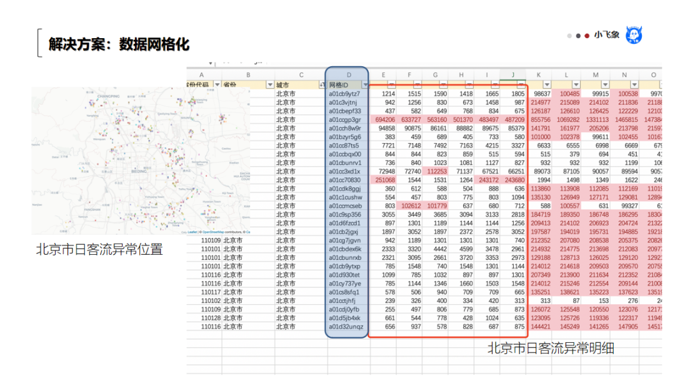
Task: Click the cell with value 144421
Action: pyautogui.click(x=539, y=327)
